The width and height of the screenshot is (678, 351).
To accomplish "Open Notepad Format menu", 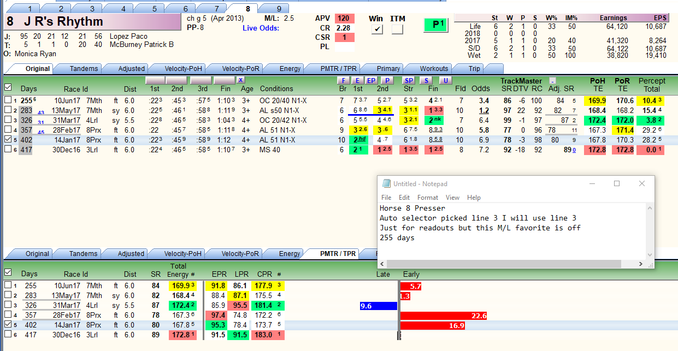I will coord(428,198).
